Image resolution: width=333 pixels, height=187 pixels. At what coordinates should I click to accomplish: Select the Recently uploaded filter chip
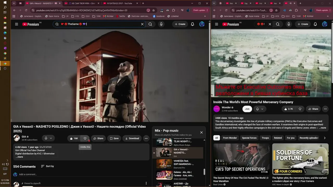tap(309, 138)
